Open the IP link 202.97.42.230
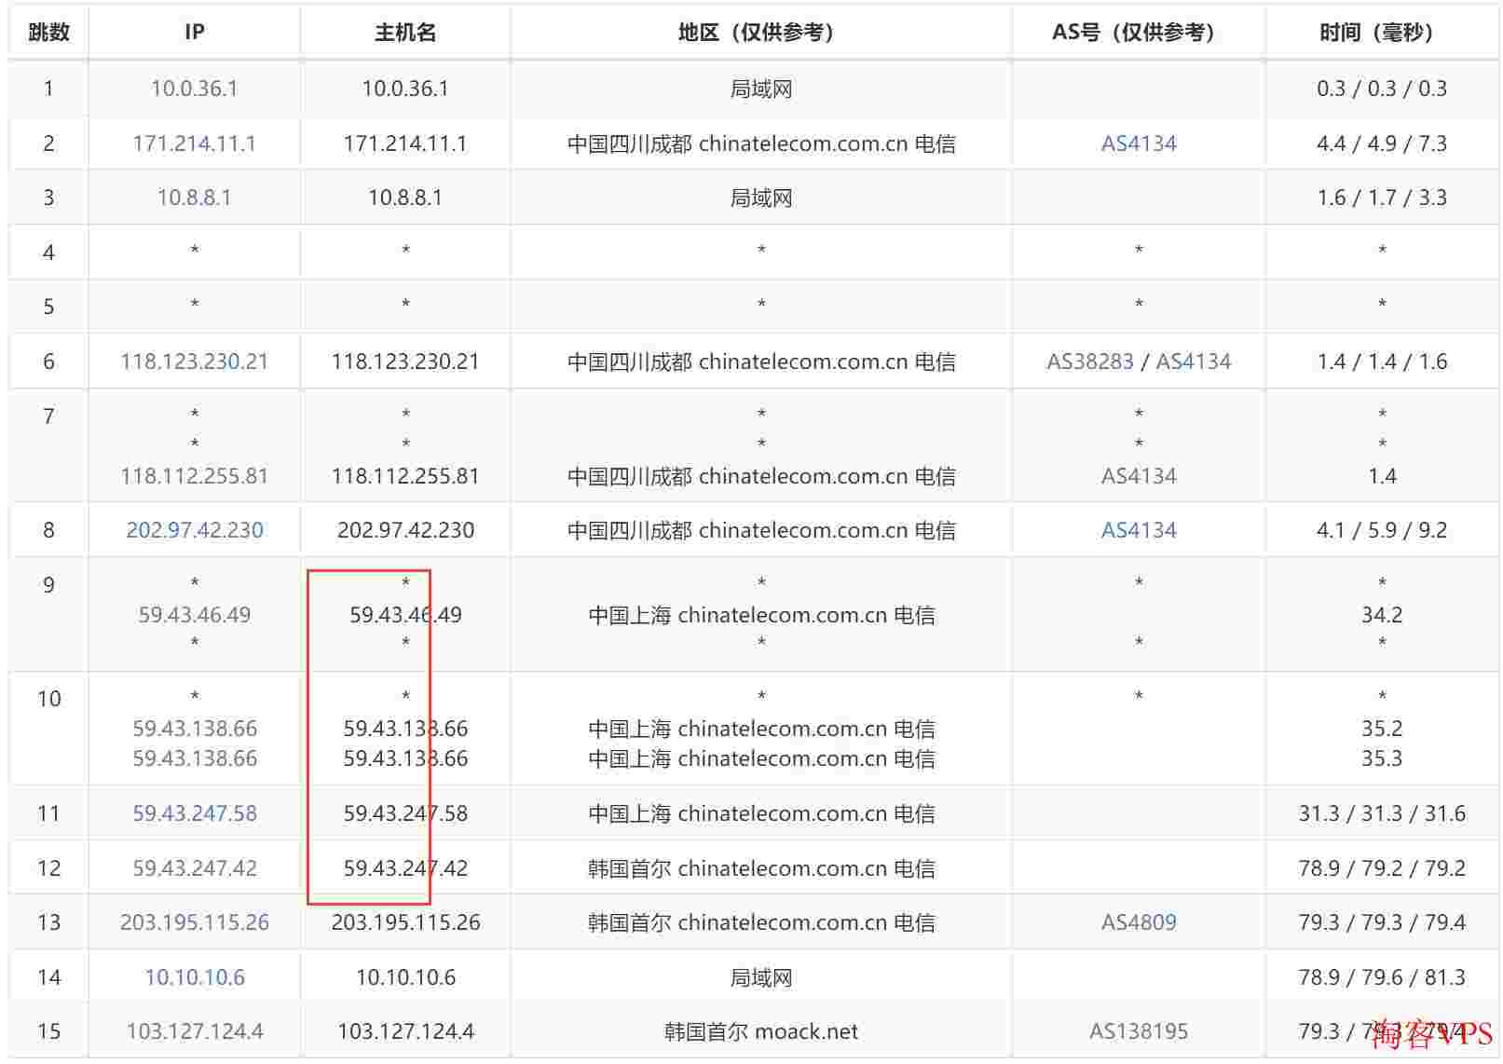 point(194,530)
